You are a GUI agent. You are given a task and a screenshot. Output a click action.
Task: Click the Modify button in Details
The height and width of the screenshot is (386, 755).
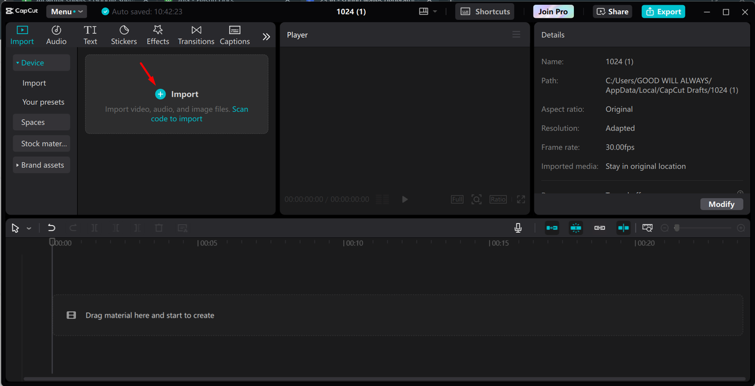coord(721,204)
